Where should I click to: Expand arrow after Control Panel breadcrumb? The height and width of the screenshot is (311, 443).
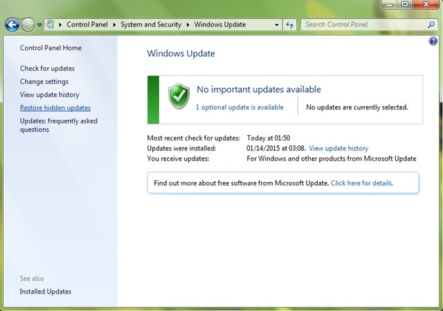pos(114,25)
